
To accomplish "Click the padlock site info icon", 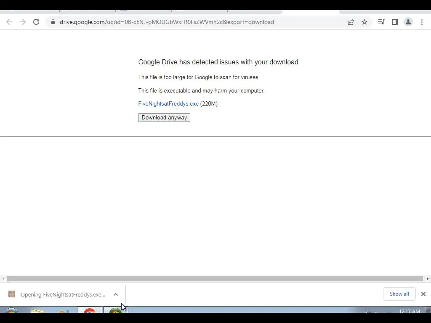I will 53,22.
